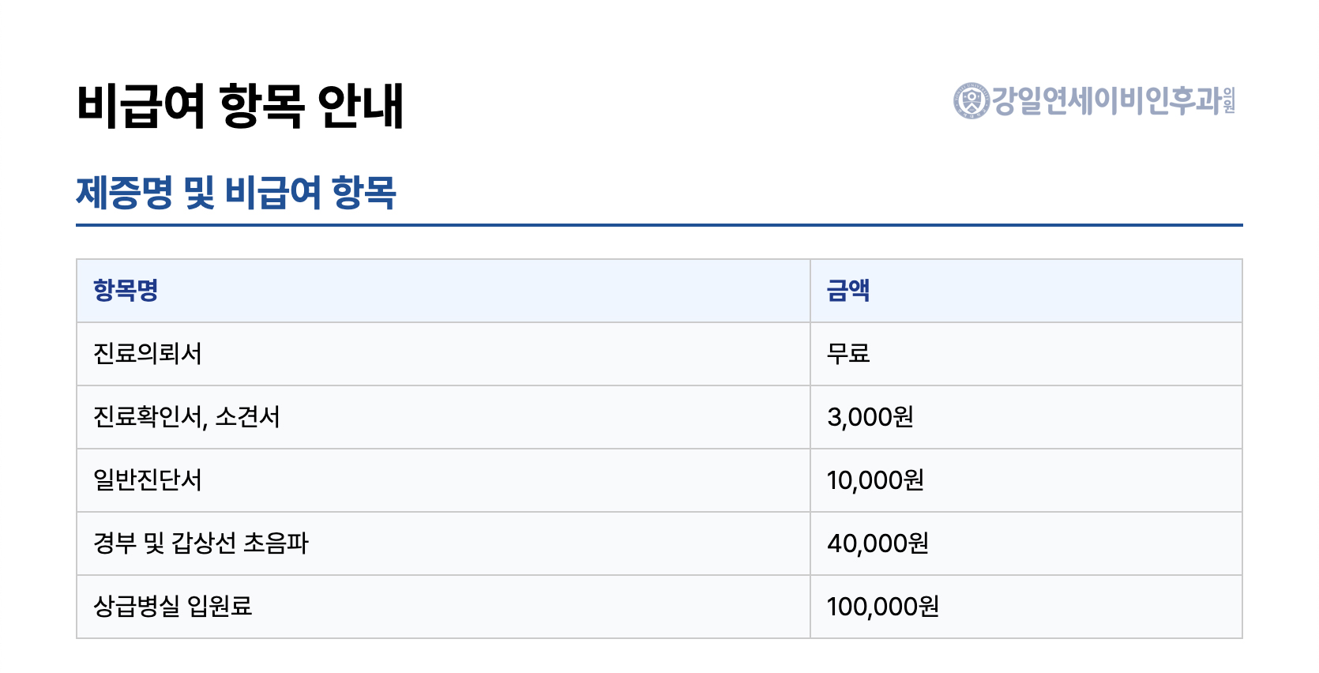Click the 경부 및 갑상선 초음파 item
The height and width of the screenshot is (673, 1319).
pos(201,543)
